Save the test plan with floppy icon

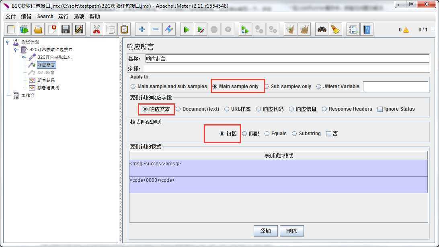click(x=66, y=29)
